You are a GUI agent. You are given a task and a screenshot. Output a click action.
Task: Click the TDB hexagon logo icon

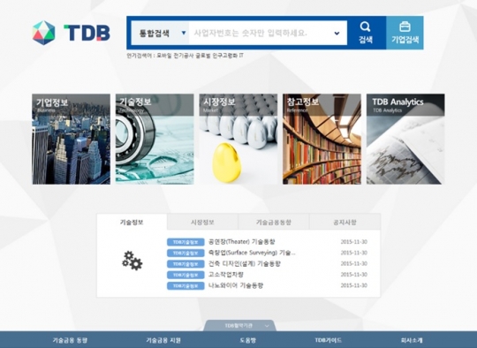pos(44,33)
